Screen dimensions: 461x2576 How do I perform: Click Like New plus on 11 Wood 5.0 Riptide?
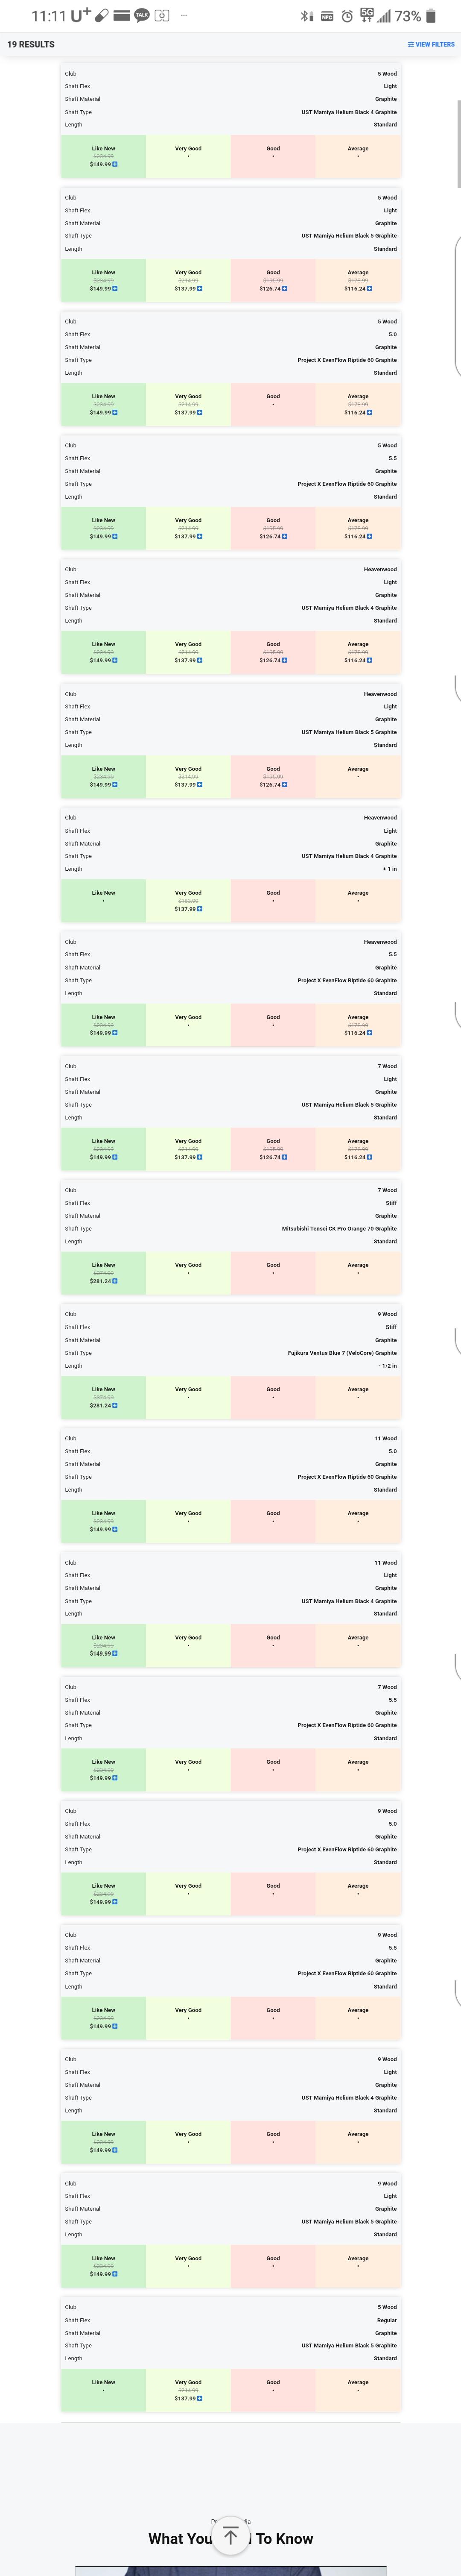click(x=115, y=1529)
